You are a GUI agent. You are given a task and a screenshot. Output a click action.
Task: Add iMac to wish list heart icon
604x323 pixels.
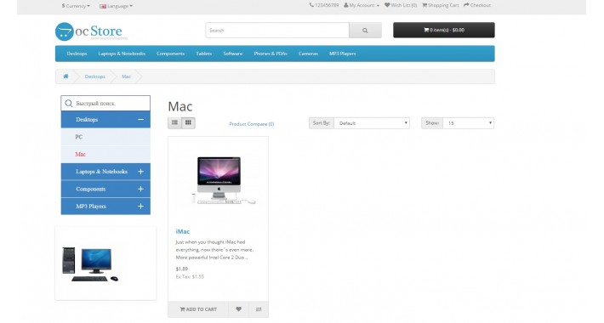coord(238,309)
